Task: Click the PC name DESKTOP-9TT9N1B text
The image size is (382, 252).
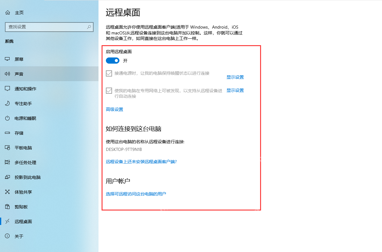Action: (x=124, y=150)
